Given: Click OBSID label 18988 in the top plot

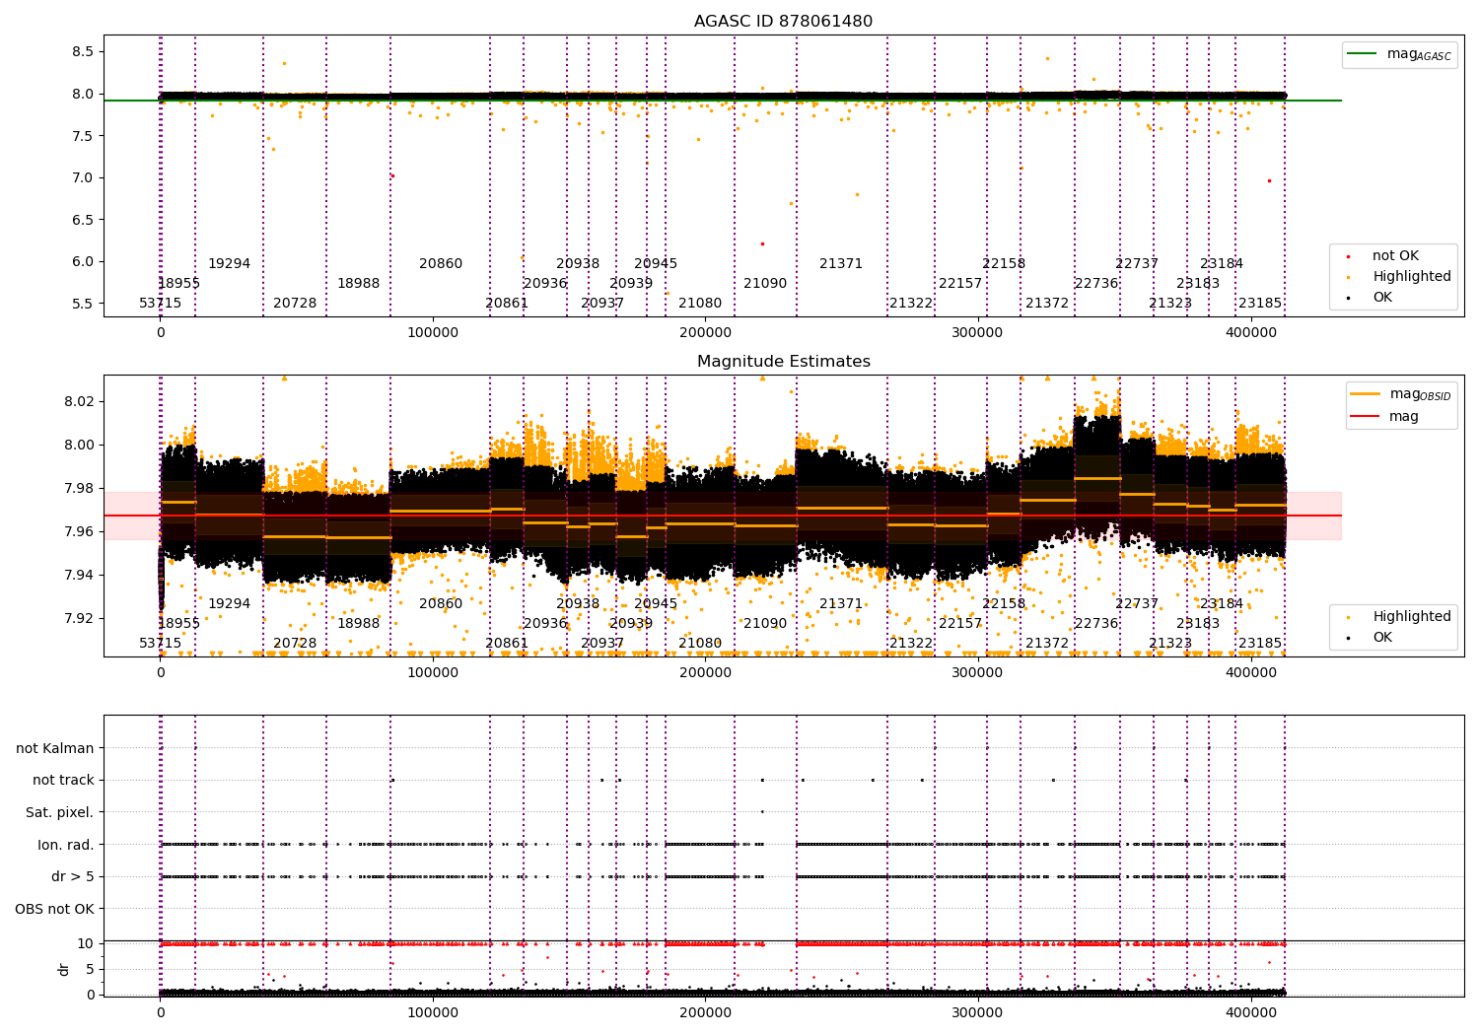Looking at the screenshot, I should 358,284.
